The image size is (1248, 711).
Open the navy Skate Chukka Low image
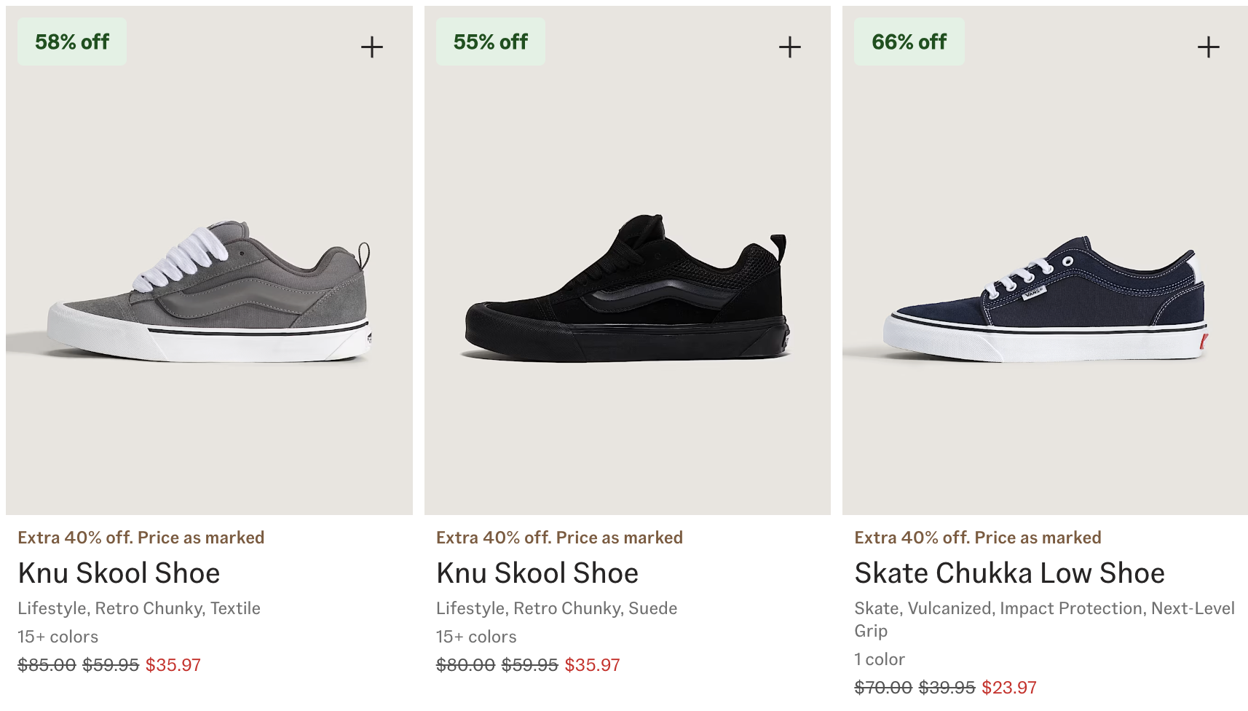(x=1045, y=299)
